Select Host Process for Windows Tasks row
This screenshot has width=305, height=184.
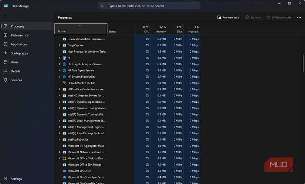point(128,52)
